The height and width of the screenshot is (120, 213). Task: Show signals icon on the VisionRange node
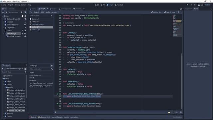pos(23,33)
